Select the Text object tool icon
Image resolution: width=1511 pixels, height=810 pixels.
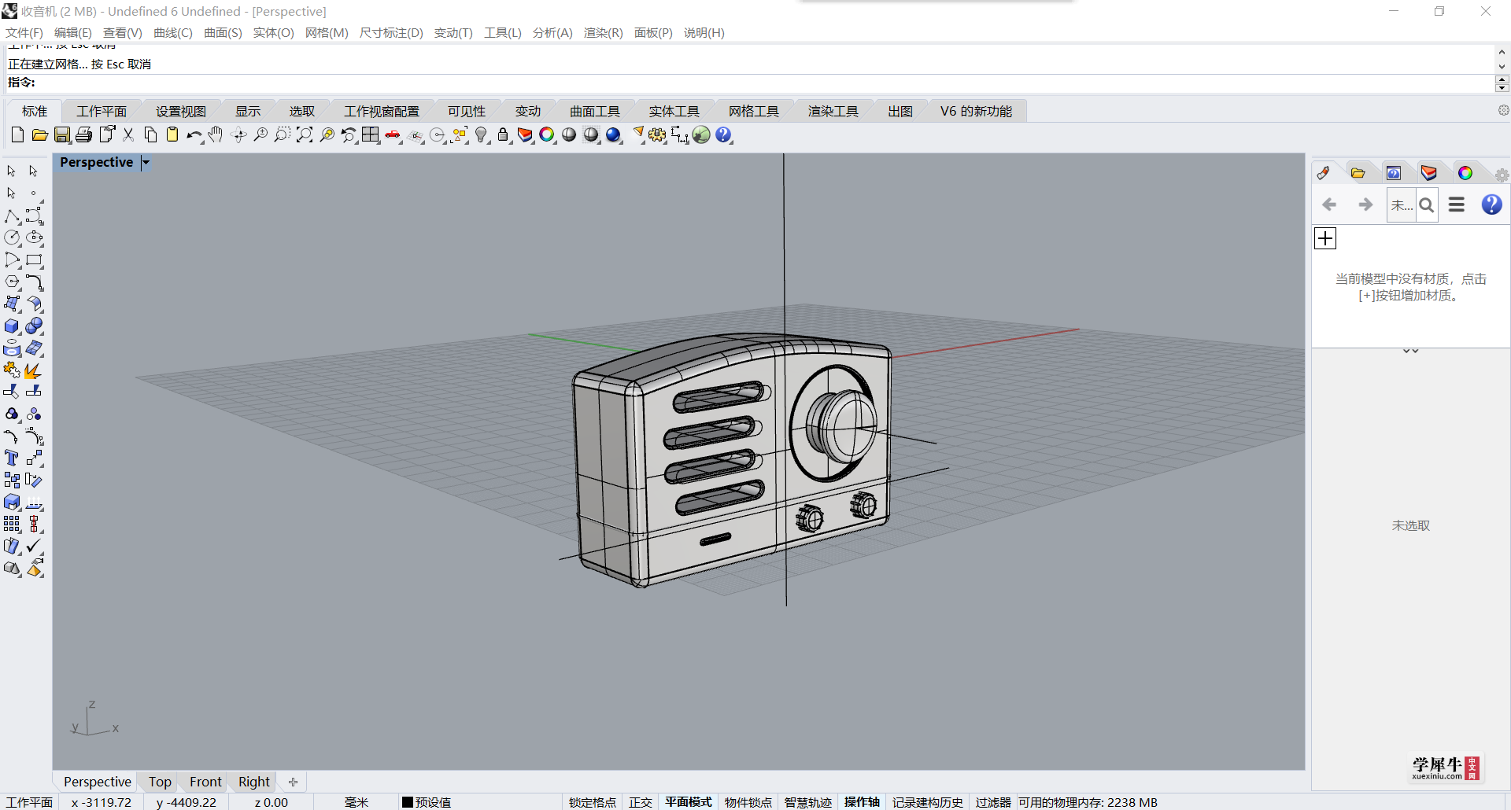click(13, 458)
